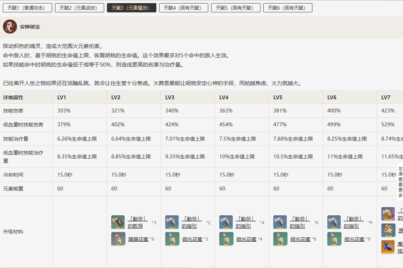Click 「勤劳」的指引 icon in LV5 column
The height and width of the screenshot is (268, 403).
click(x=280, y=222)
